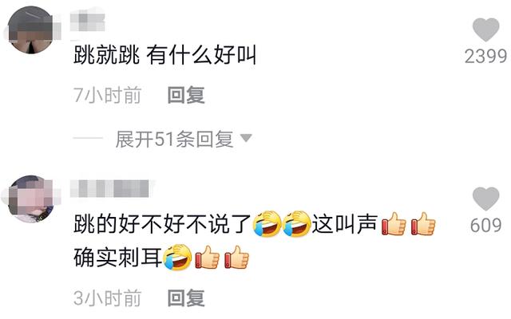This screenshot has height=319, width=511.
Task: Click the 7小时前 timestamp
Action: [x=107, y=96]
